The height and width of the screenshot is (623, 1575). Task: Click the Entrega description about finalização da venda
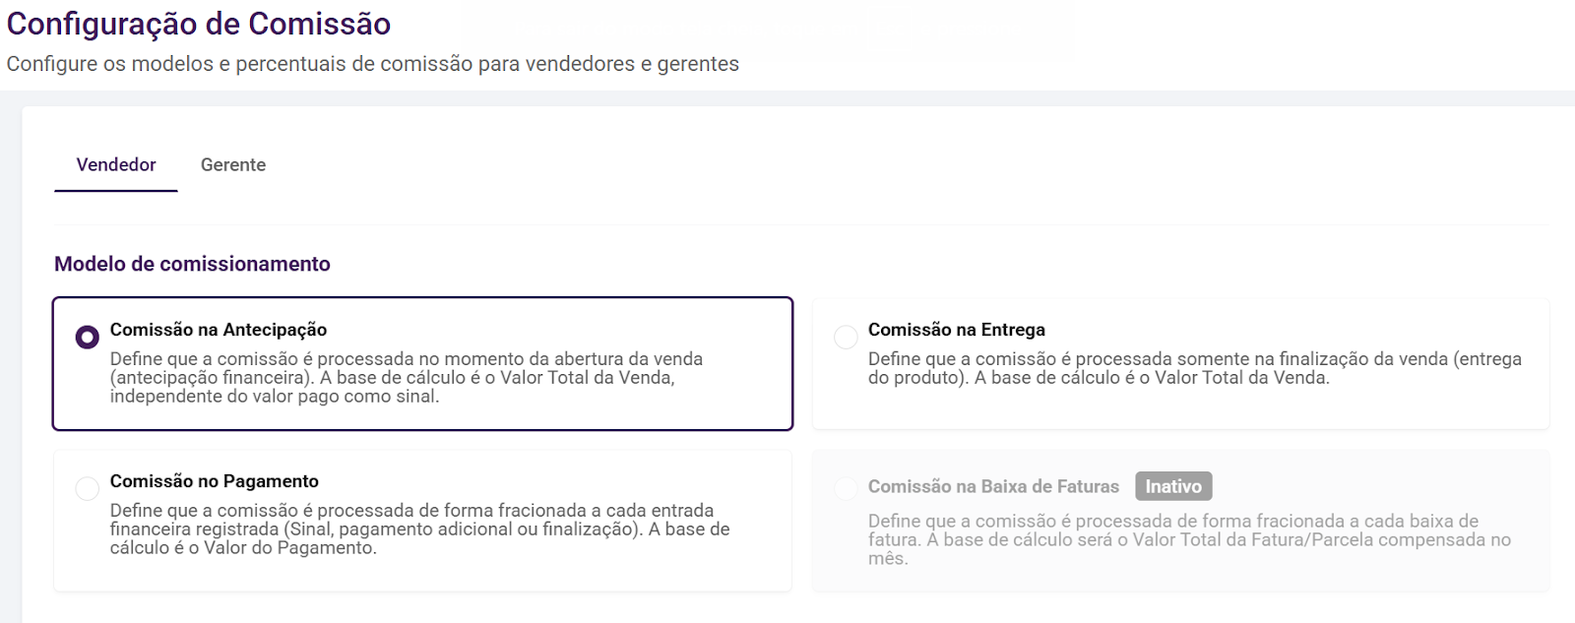pos(1194,368)
